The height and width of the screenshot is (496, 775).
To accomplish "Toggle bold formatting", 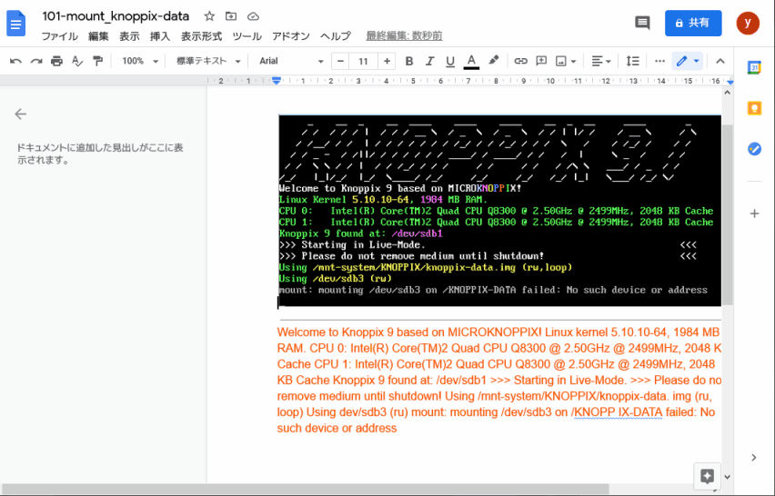I will (x=408, y=61).
